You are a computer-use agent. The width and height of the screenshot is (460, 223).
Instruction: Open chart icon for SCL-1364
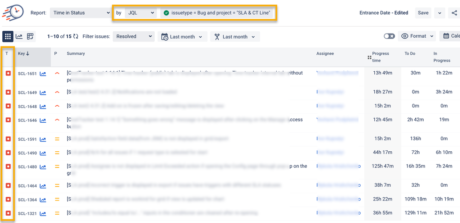pos(43,200)
